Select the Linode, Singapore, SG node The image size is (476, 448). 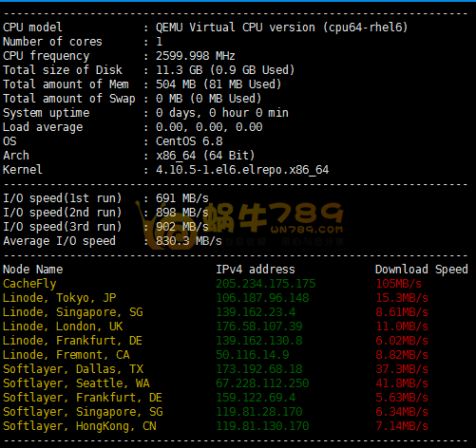[x=73, y=312]
